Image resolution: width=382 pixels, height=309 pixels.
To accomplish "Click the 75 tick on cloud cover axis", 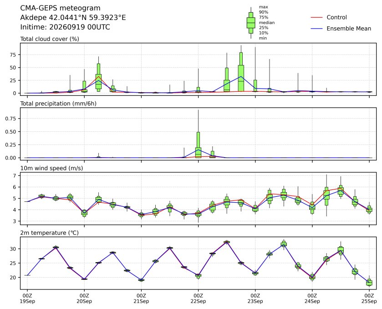I will 13,55.
